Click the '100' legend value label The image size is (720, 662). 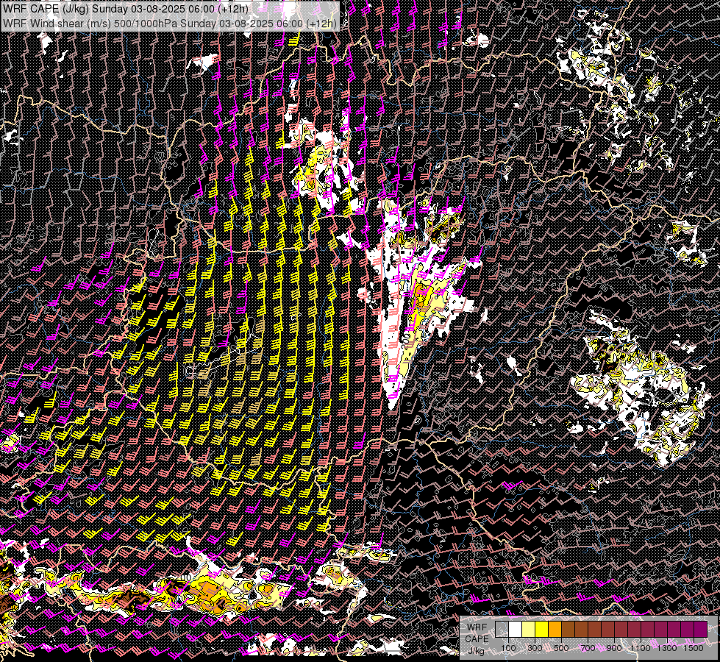508,648
